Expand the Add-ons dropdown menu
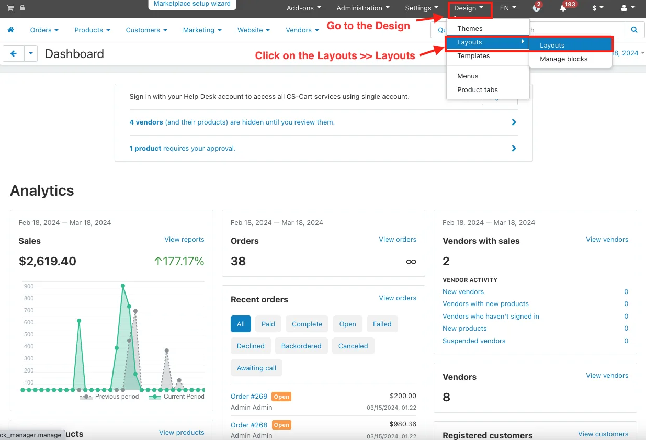 tap(304, 8)
